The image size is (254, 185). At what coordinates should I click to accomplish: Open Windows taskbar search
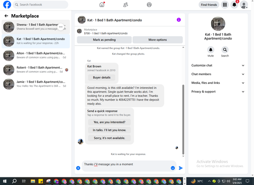[x=14, y=181]
